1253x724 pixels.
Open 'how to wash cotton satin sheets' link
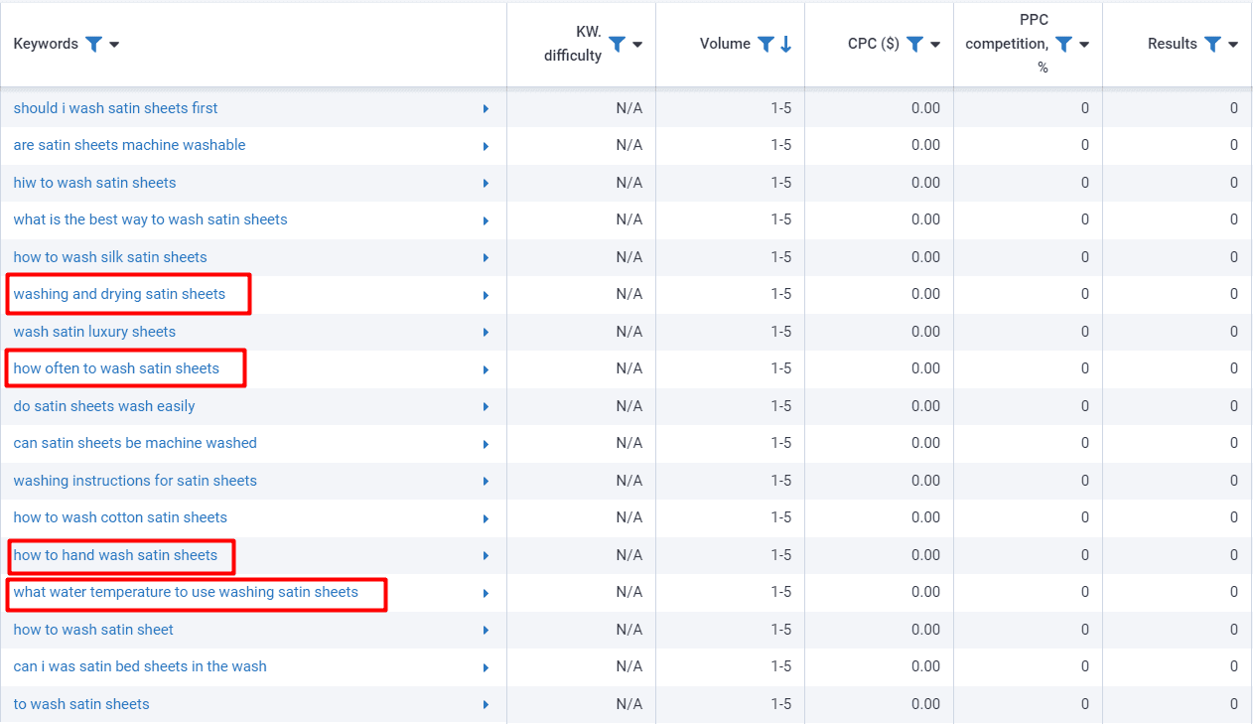pyautogui.click(x=120, y=517)
